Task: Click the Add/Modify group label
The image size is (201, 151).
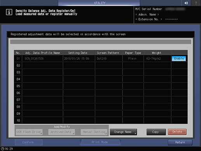Action: point(62,127)
